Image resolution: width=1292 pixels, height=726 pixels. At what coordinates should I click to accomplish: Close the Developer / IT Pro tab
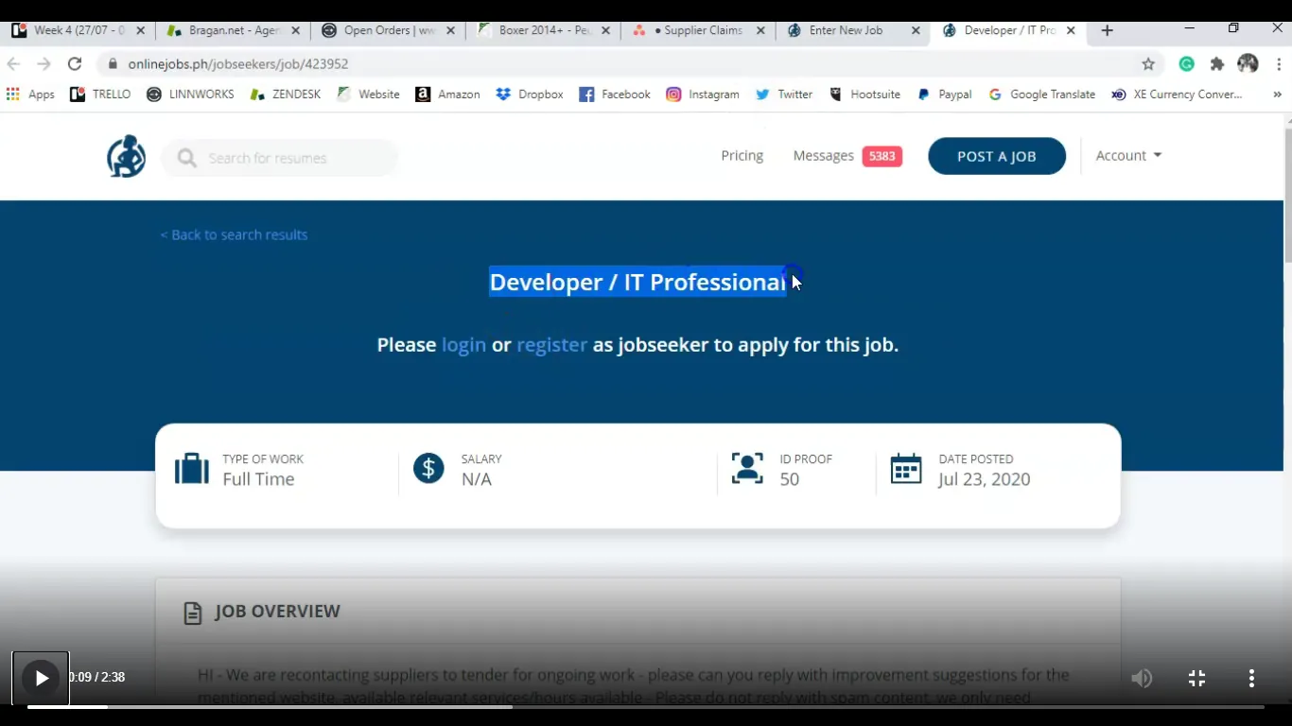(x=1071, y=30)
